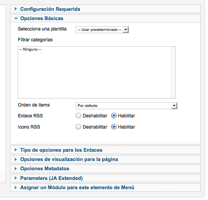
Task: Click the Opciones Metadatos arrow icon
Action: click(16, 169)
